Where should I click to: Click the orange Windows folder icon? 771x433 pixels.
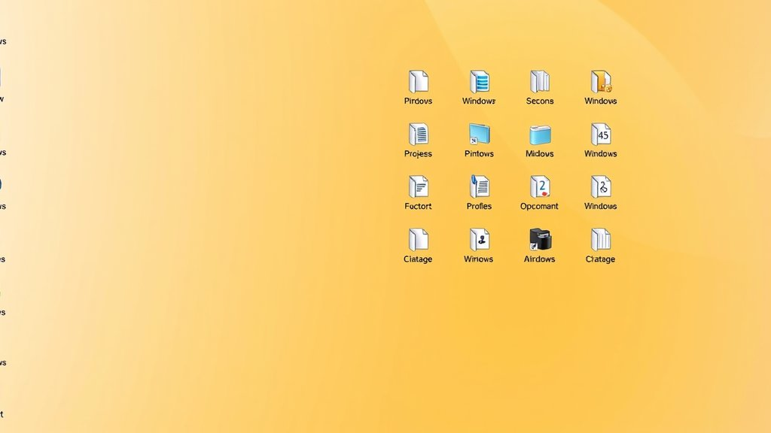tap(601, 81)
